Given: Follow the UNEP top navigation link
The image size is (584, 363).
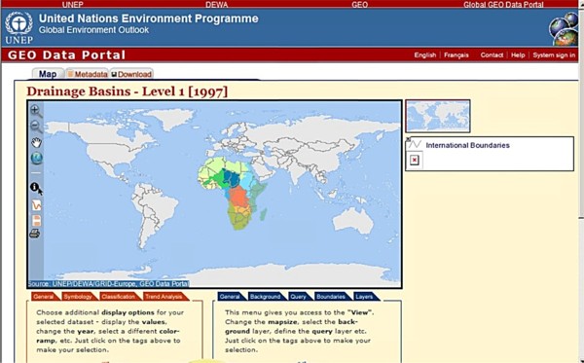Looking at the screenshot, I should pyautogui.click(x=73, y=5).
